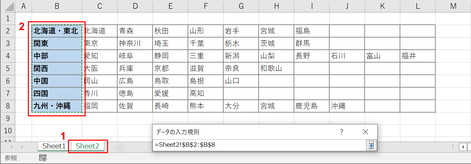Viewport: 471px width, 164px height.
Task: Select column K header
Action: tap(382, 6)
